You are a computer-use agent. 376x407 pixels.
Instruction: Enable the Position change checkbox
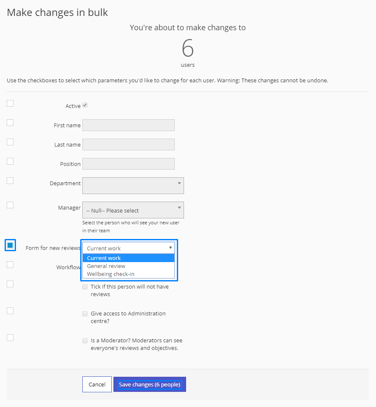[x=10, y=161]
